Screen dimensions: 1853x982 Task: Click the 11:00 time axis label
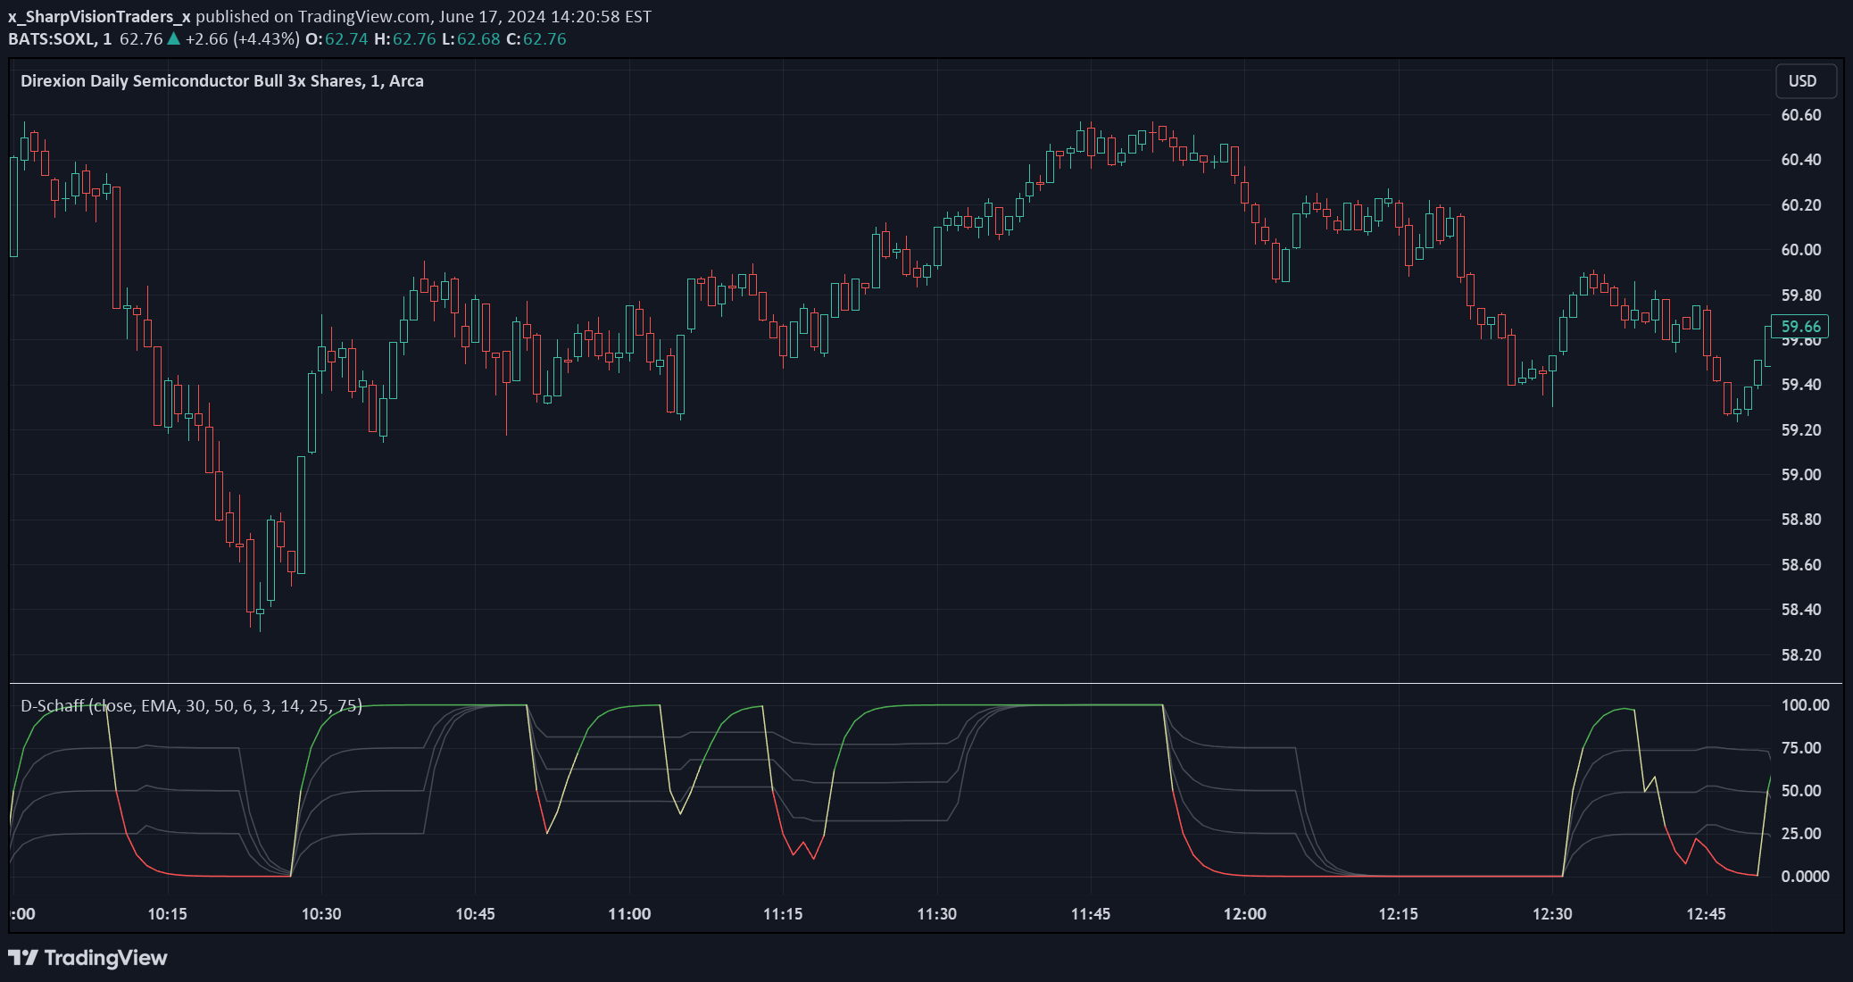pyautogui.click(x=629, y=914)
